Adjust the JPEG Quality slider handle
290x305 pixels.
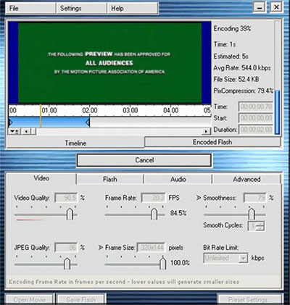tap(67, 264)
